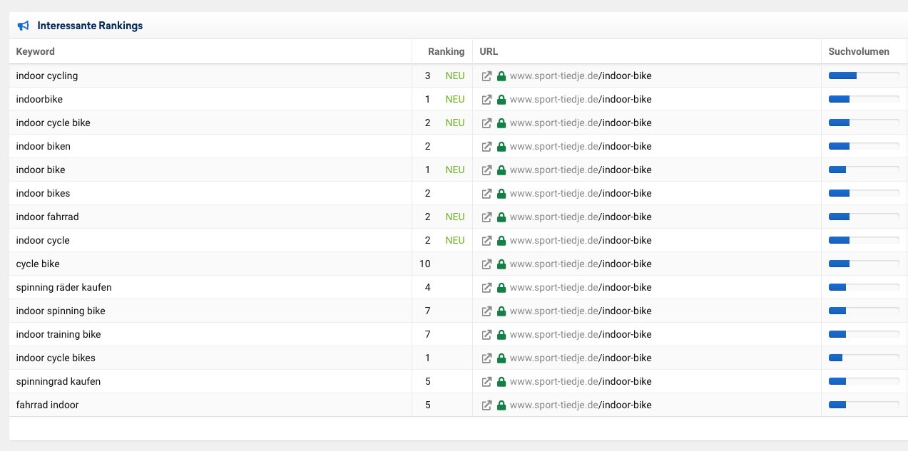This screenshot has height=451, width=908.
Task: Select the 'indoor training bike' keyword text
Action: coord(58,334)
